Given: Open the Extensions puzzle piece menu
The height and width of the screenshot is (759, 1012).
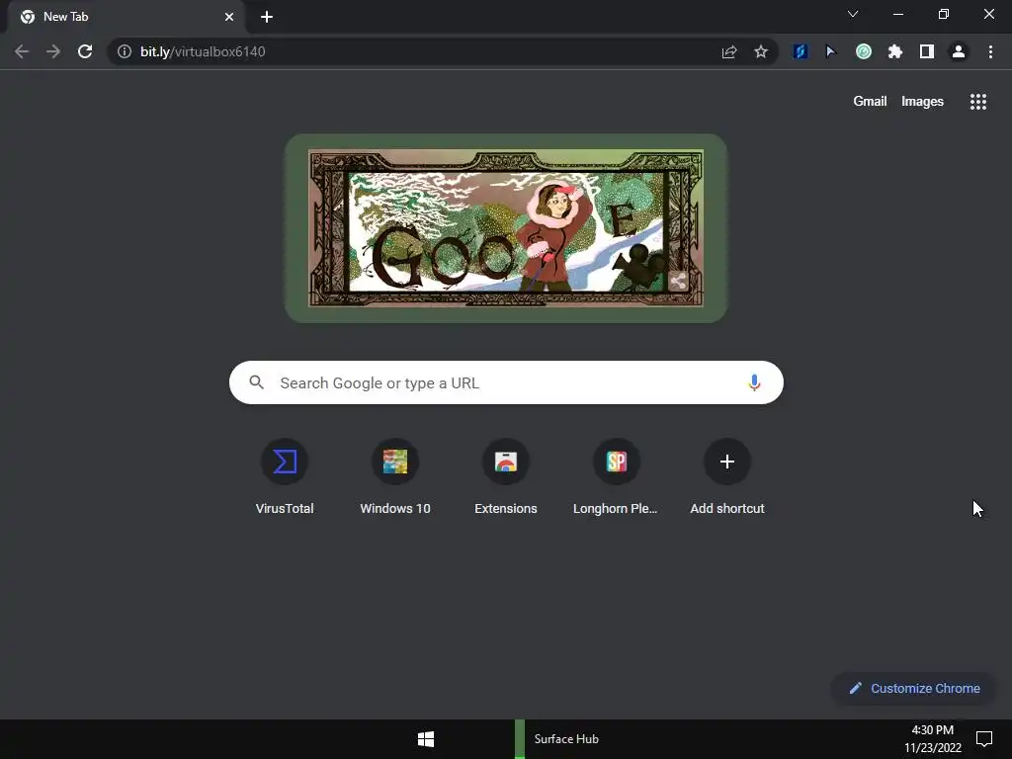Looking at the screenshot, I should point(895,51).
